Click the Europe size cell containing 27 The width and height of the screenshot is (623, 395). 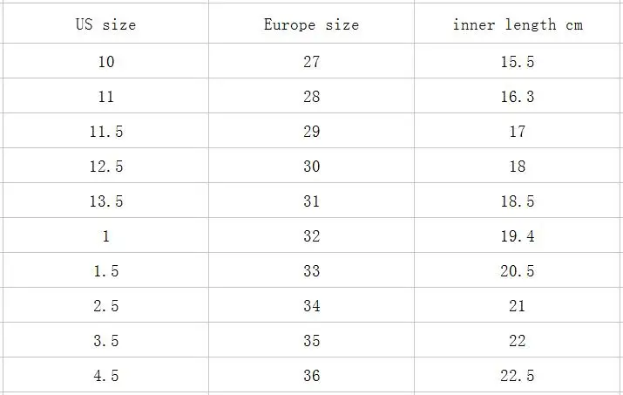tap(312, 61)
